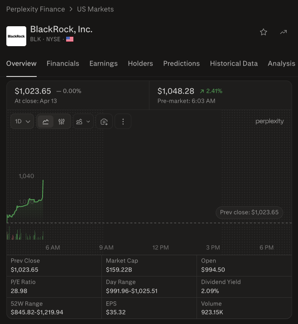View the Historical Data tab
Viewport: 298px width, 324px height.
234,63
